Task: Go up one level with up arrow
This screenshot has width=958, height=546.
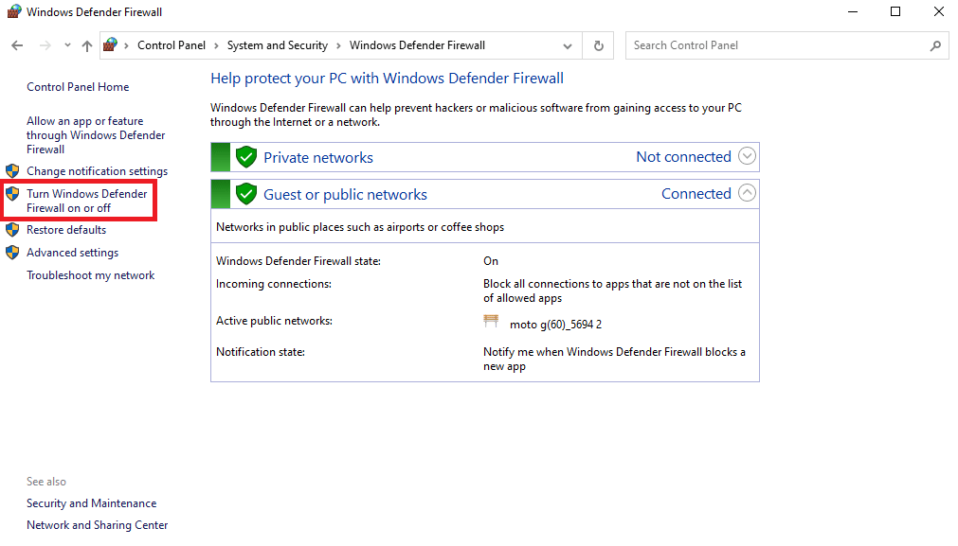Action: coord(87,45)
